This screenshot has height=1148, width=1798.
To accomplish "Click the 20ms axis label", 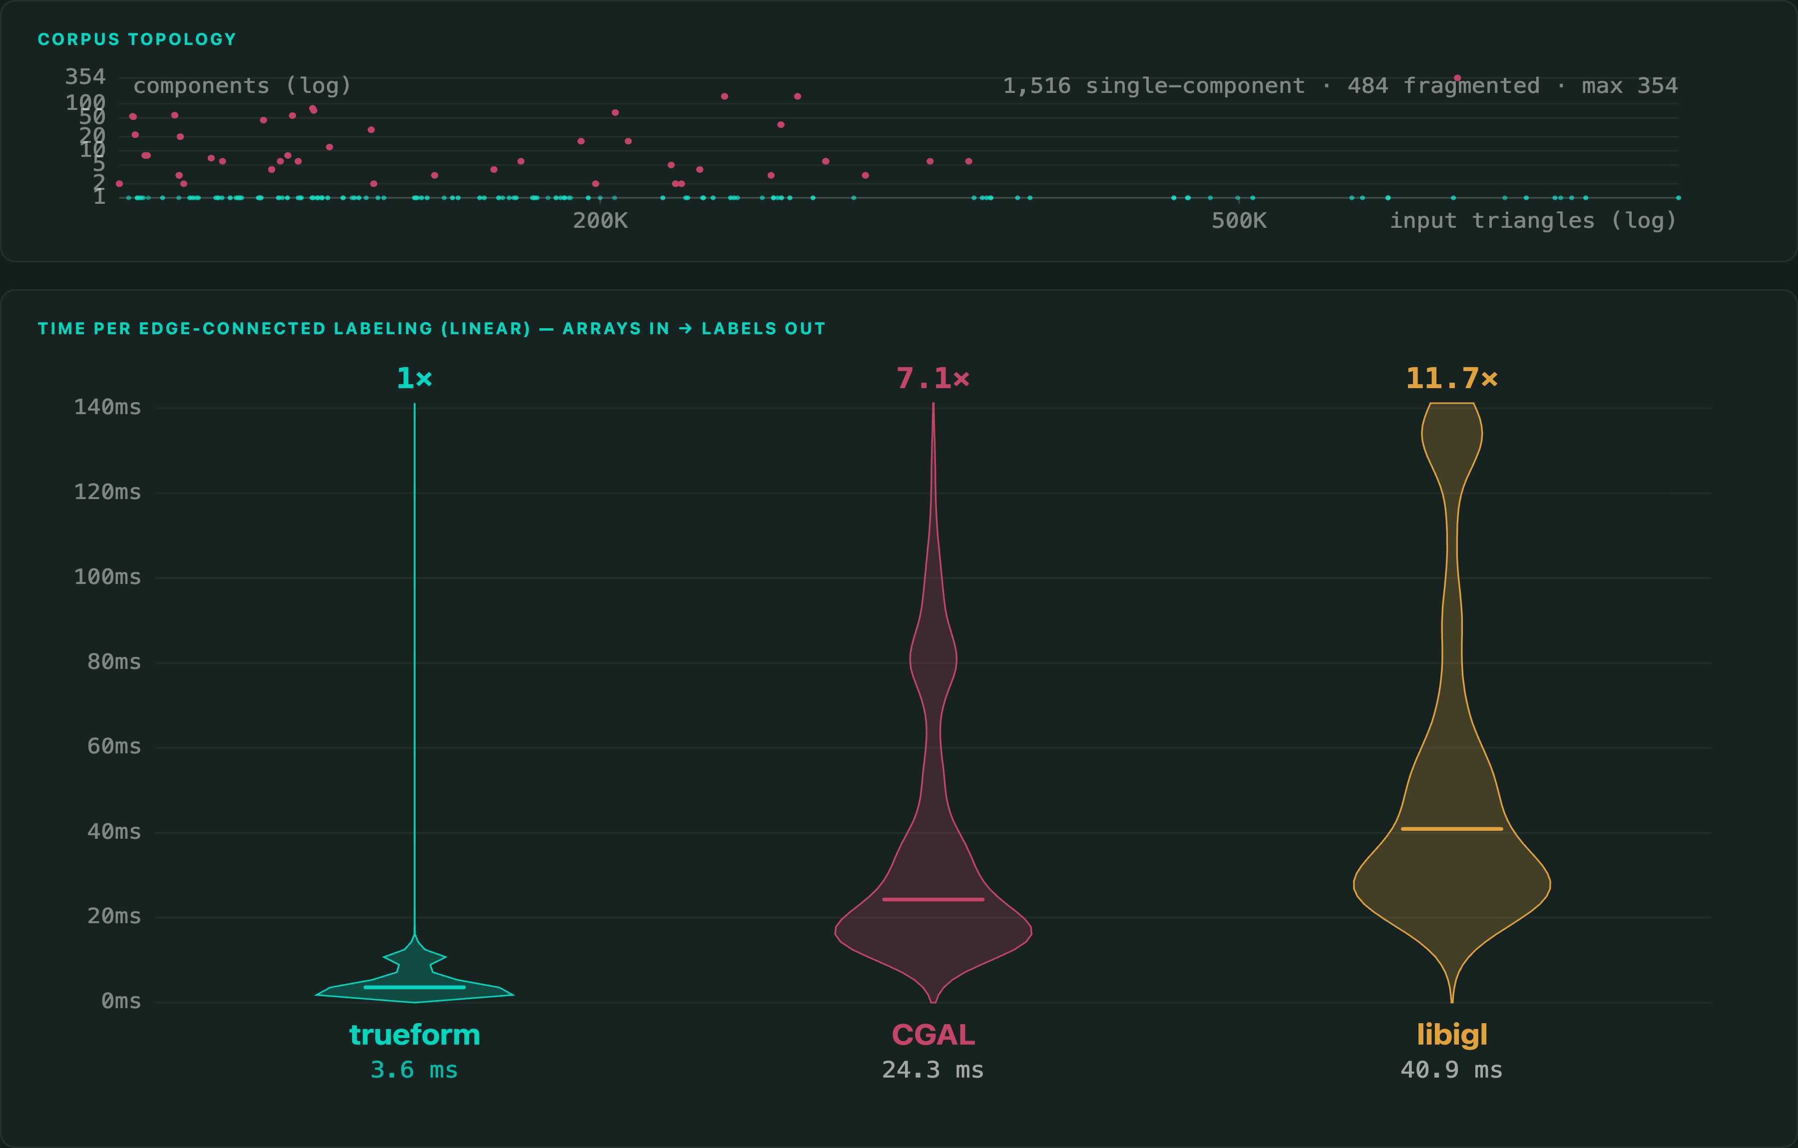I will point(113,916).
